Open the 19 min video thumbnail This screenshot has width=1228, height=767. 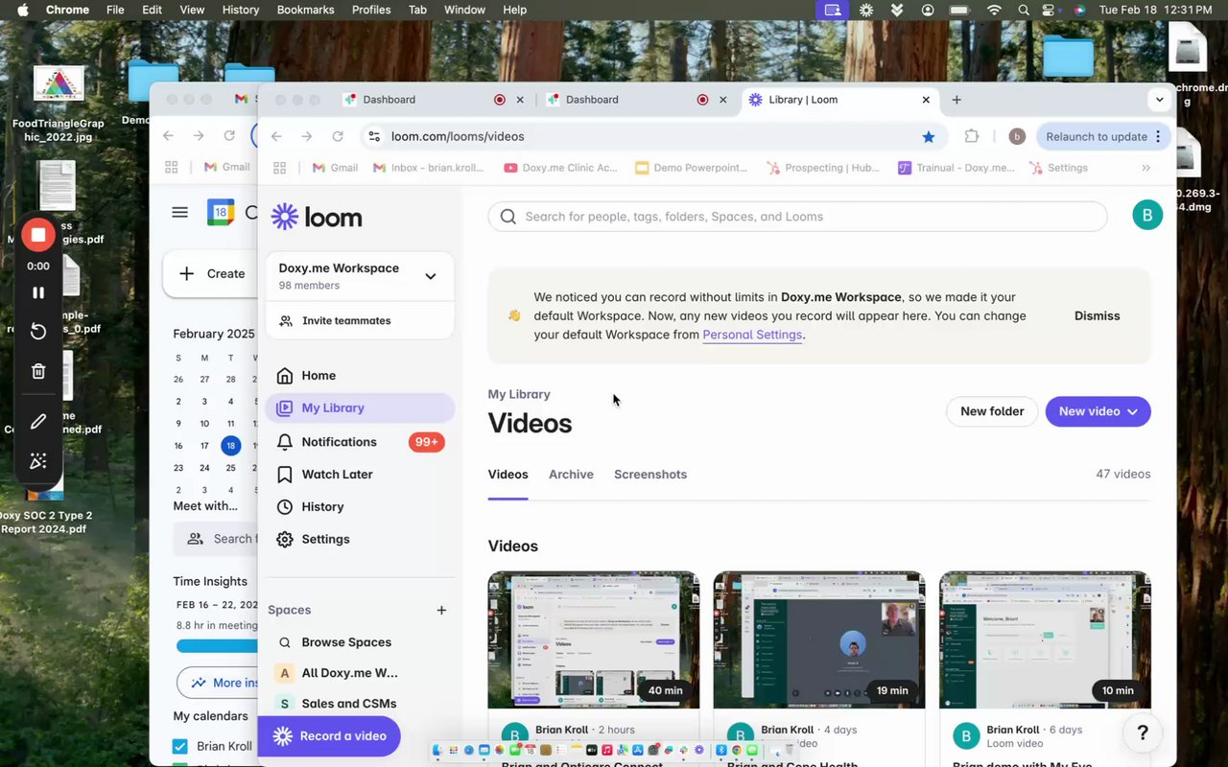819,640
